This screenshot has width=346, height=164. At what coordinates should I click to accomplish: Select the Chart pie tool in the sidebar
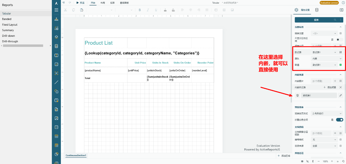coord(56,154)
